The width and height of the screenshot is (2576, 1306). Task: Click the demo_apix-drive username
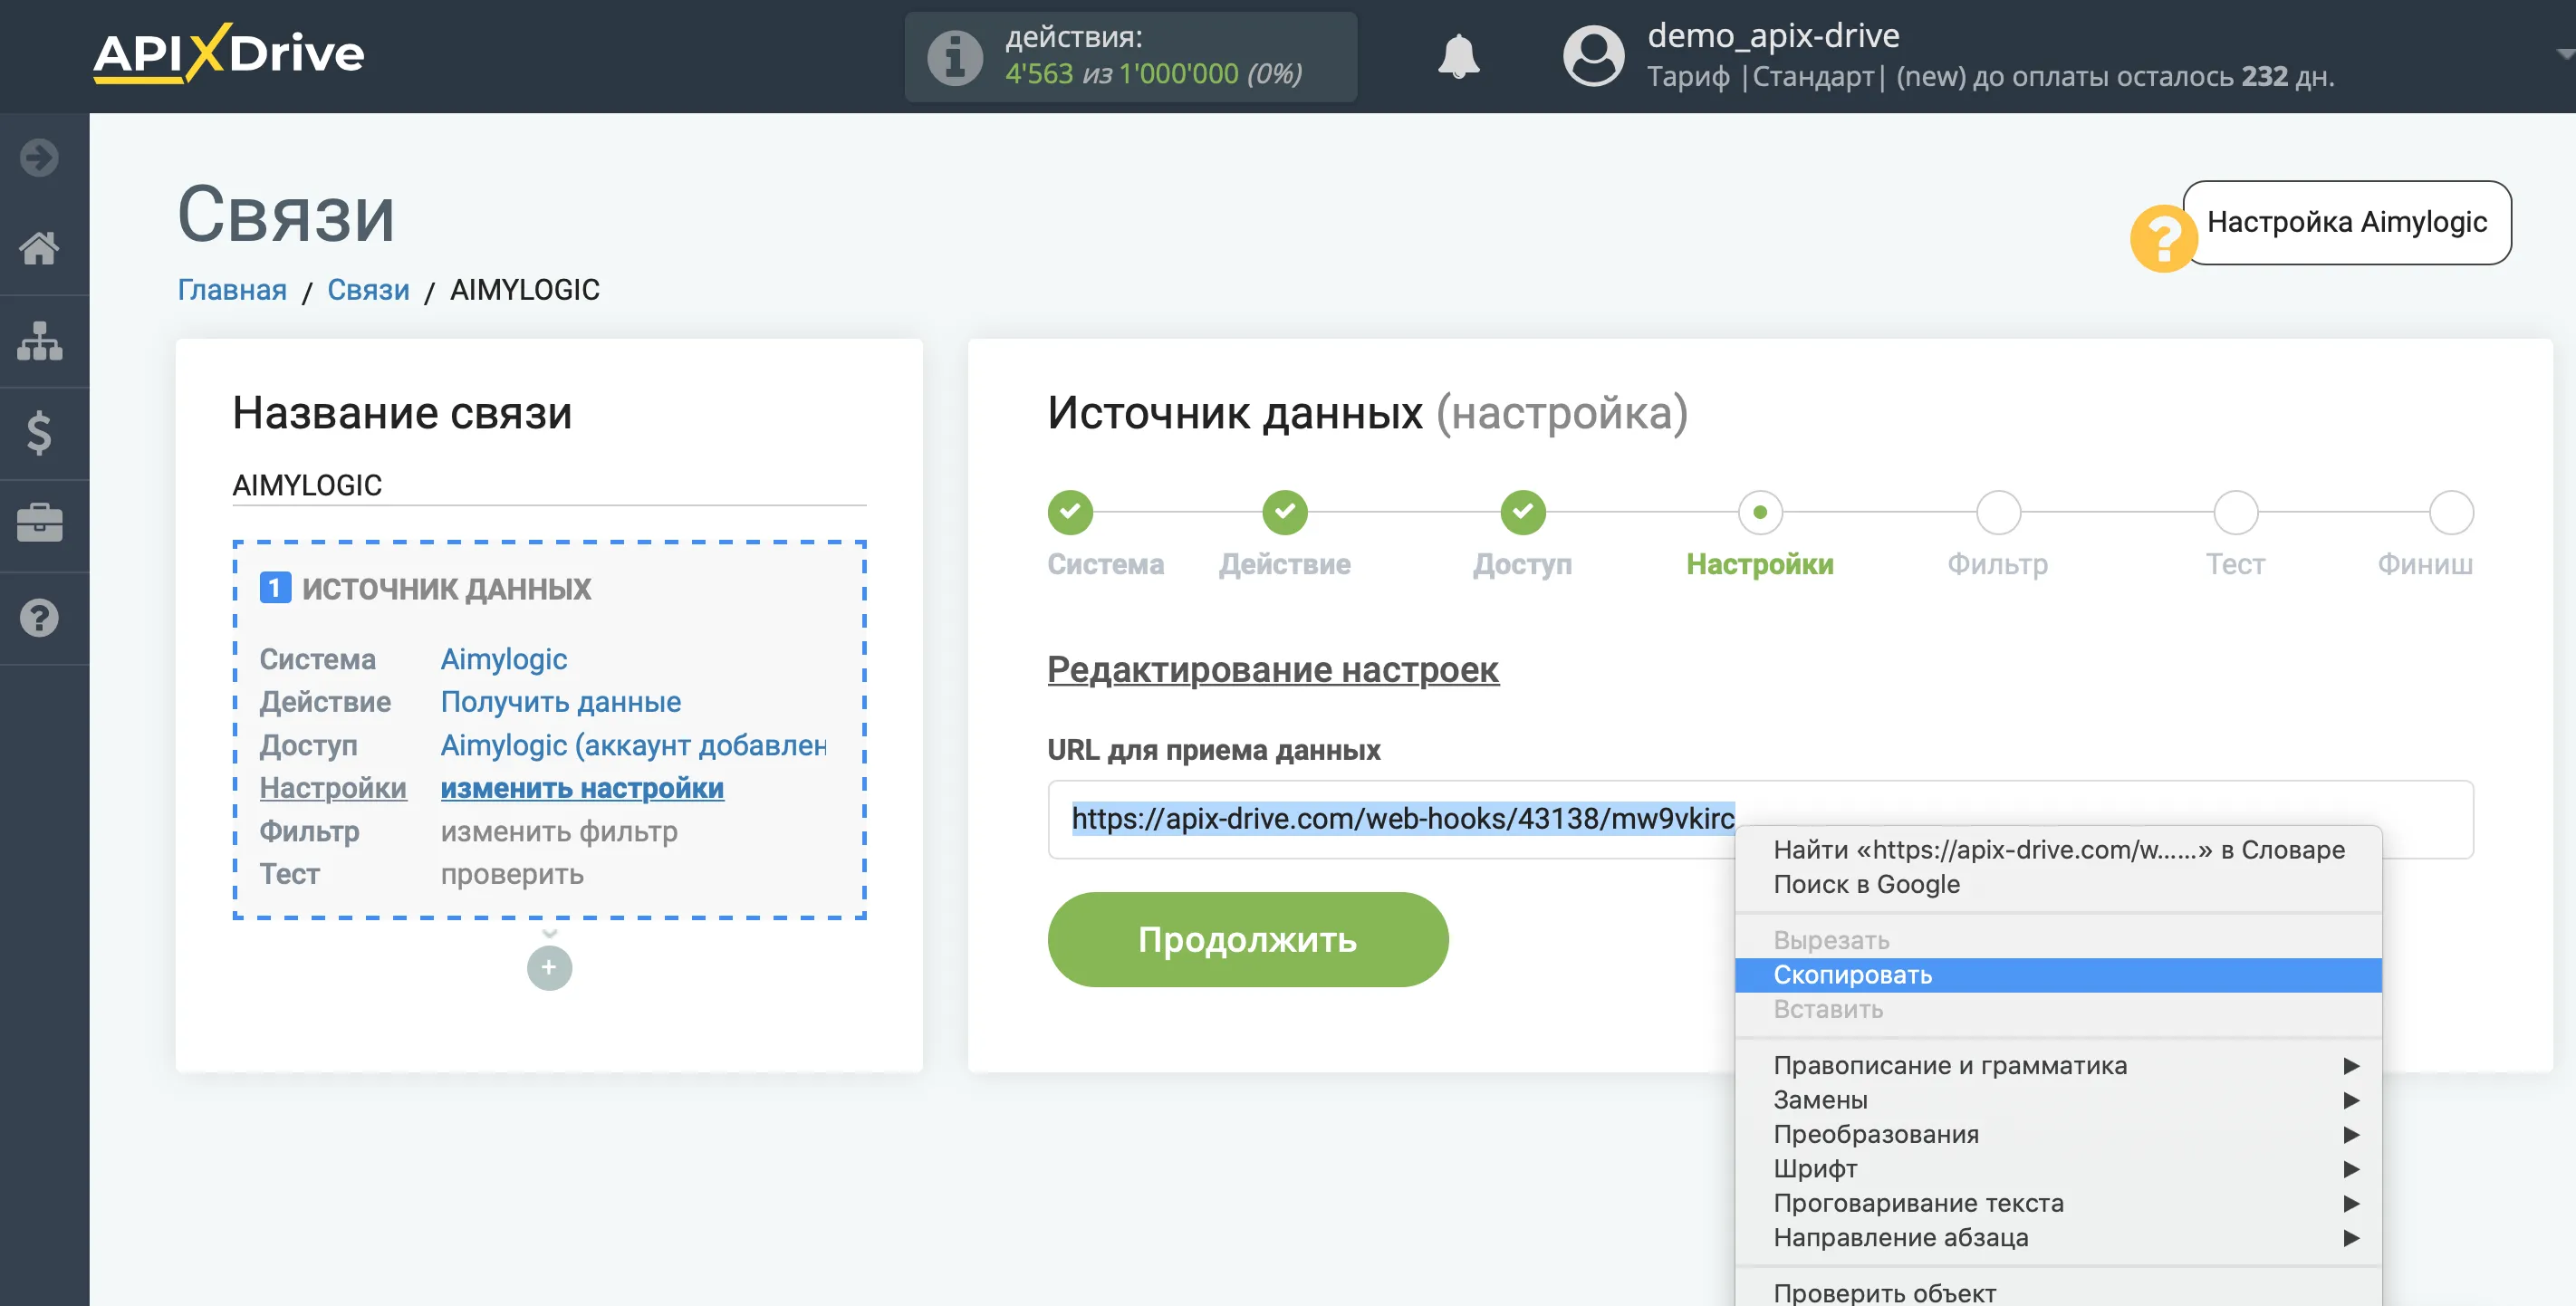pos(1773,35)
